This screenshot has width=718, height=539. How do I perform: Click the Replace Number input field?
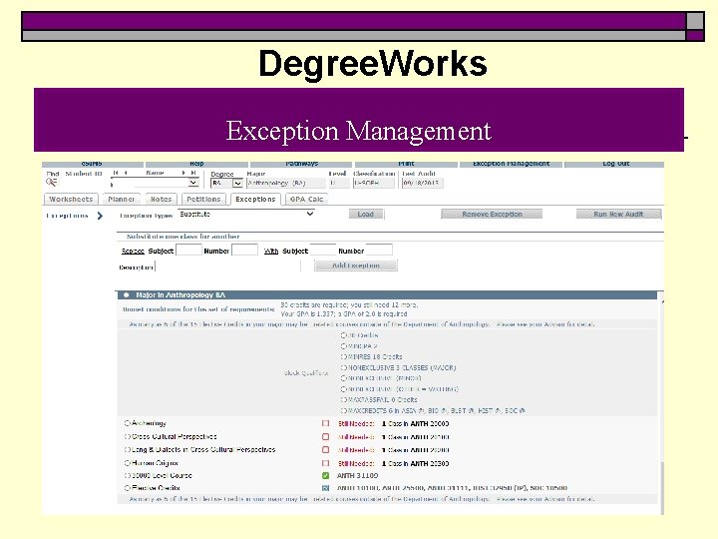point(244,251)
